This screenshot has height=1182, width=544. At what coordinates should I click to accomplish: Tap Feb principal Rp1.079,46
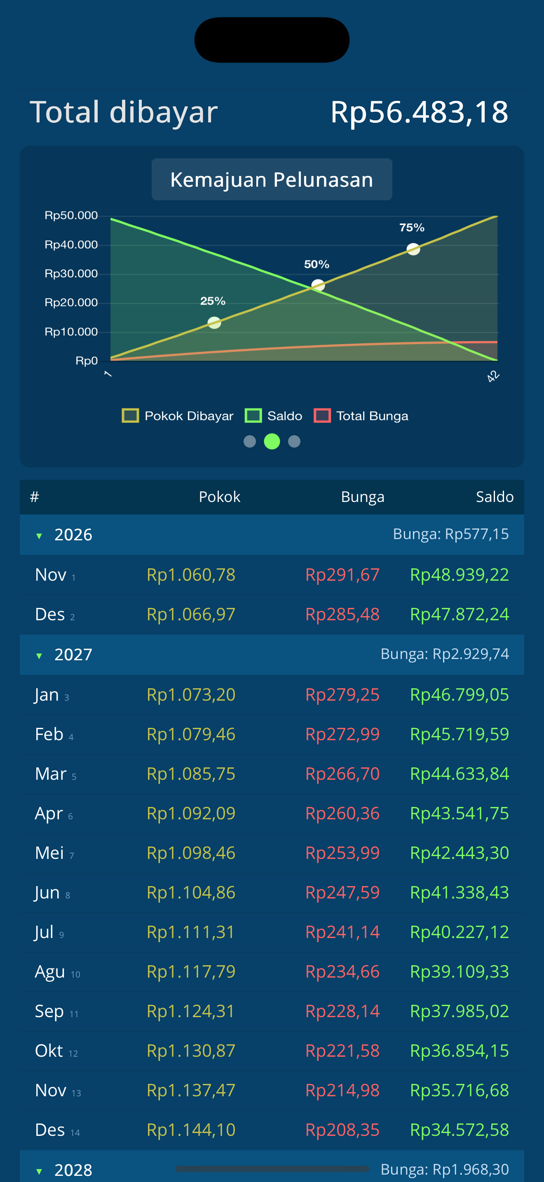pyautogui.click(x=191, y=734)
